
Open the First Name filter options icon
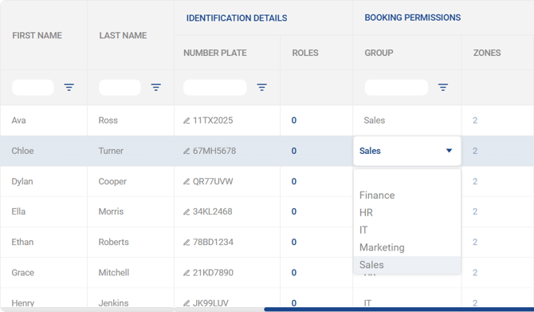pos(69,87)
